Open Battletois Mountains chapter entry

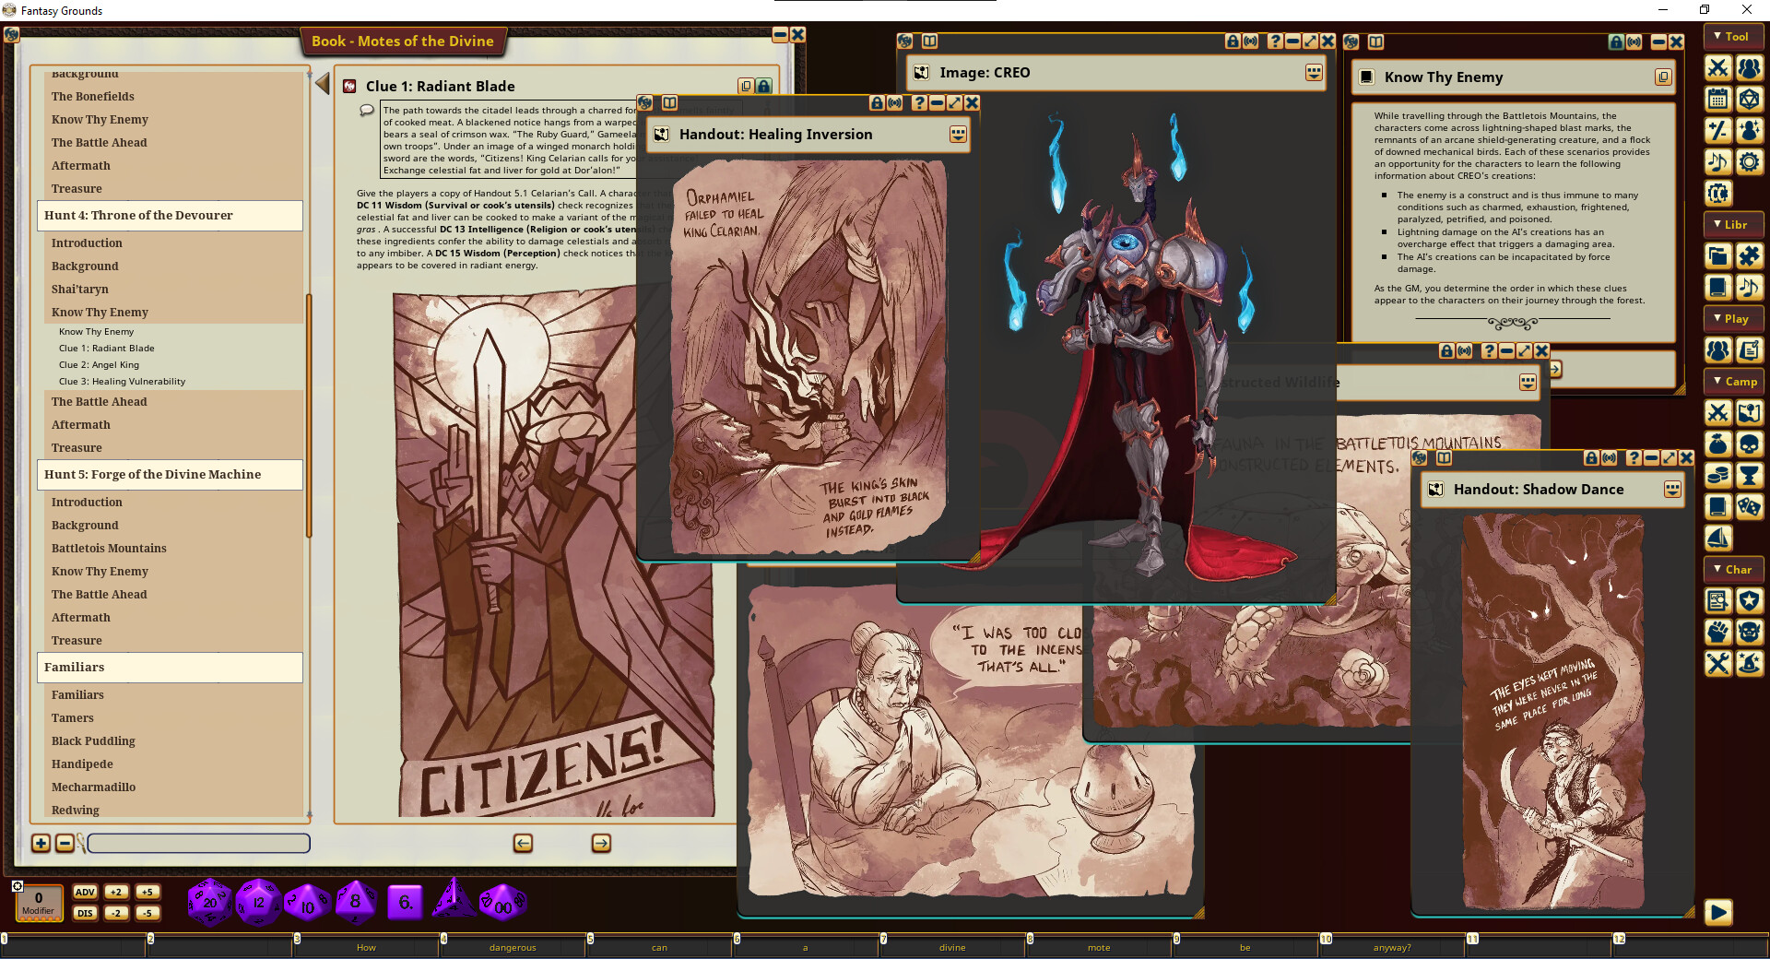pos(109,549)
